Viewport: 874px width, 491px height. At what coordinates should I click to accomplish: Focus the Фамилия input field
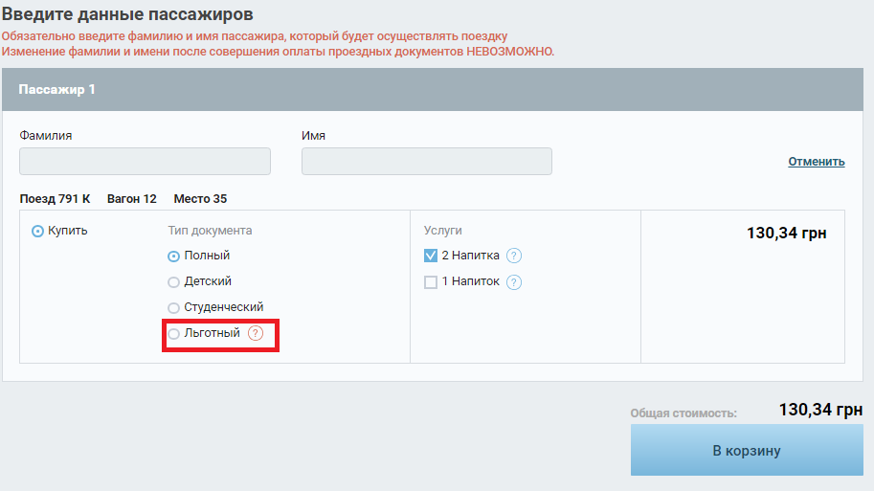(x=145, y=162)
